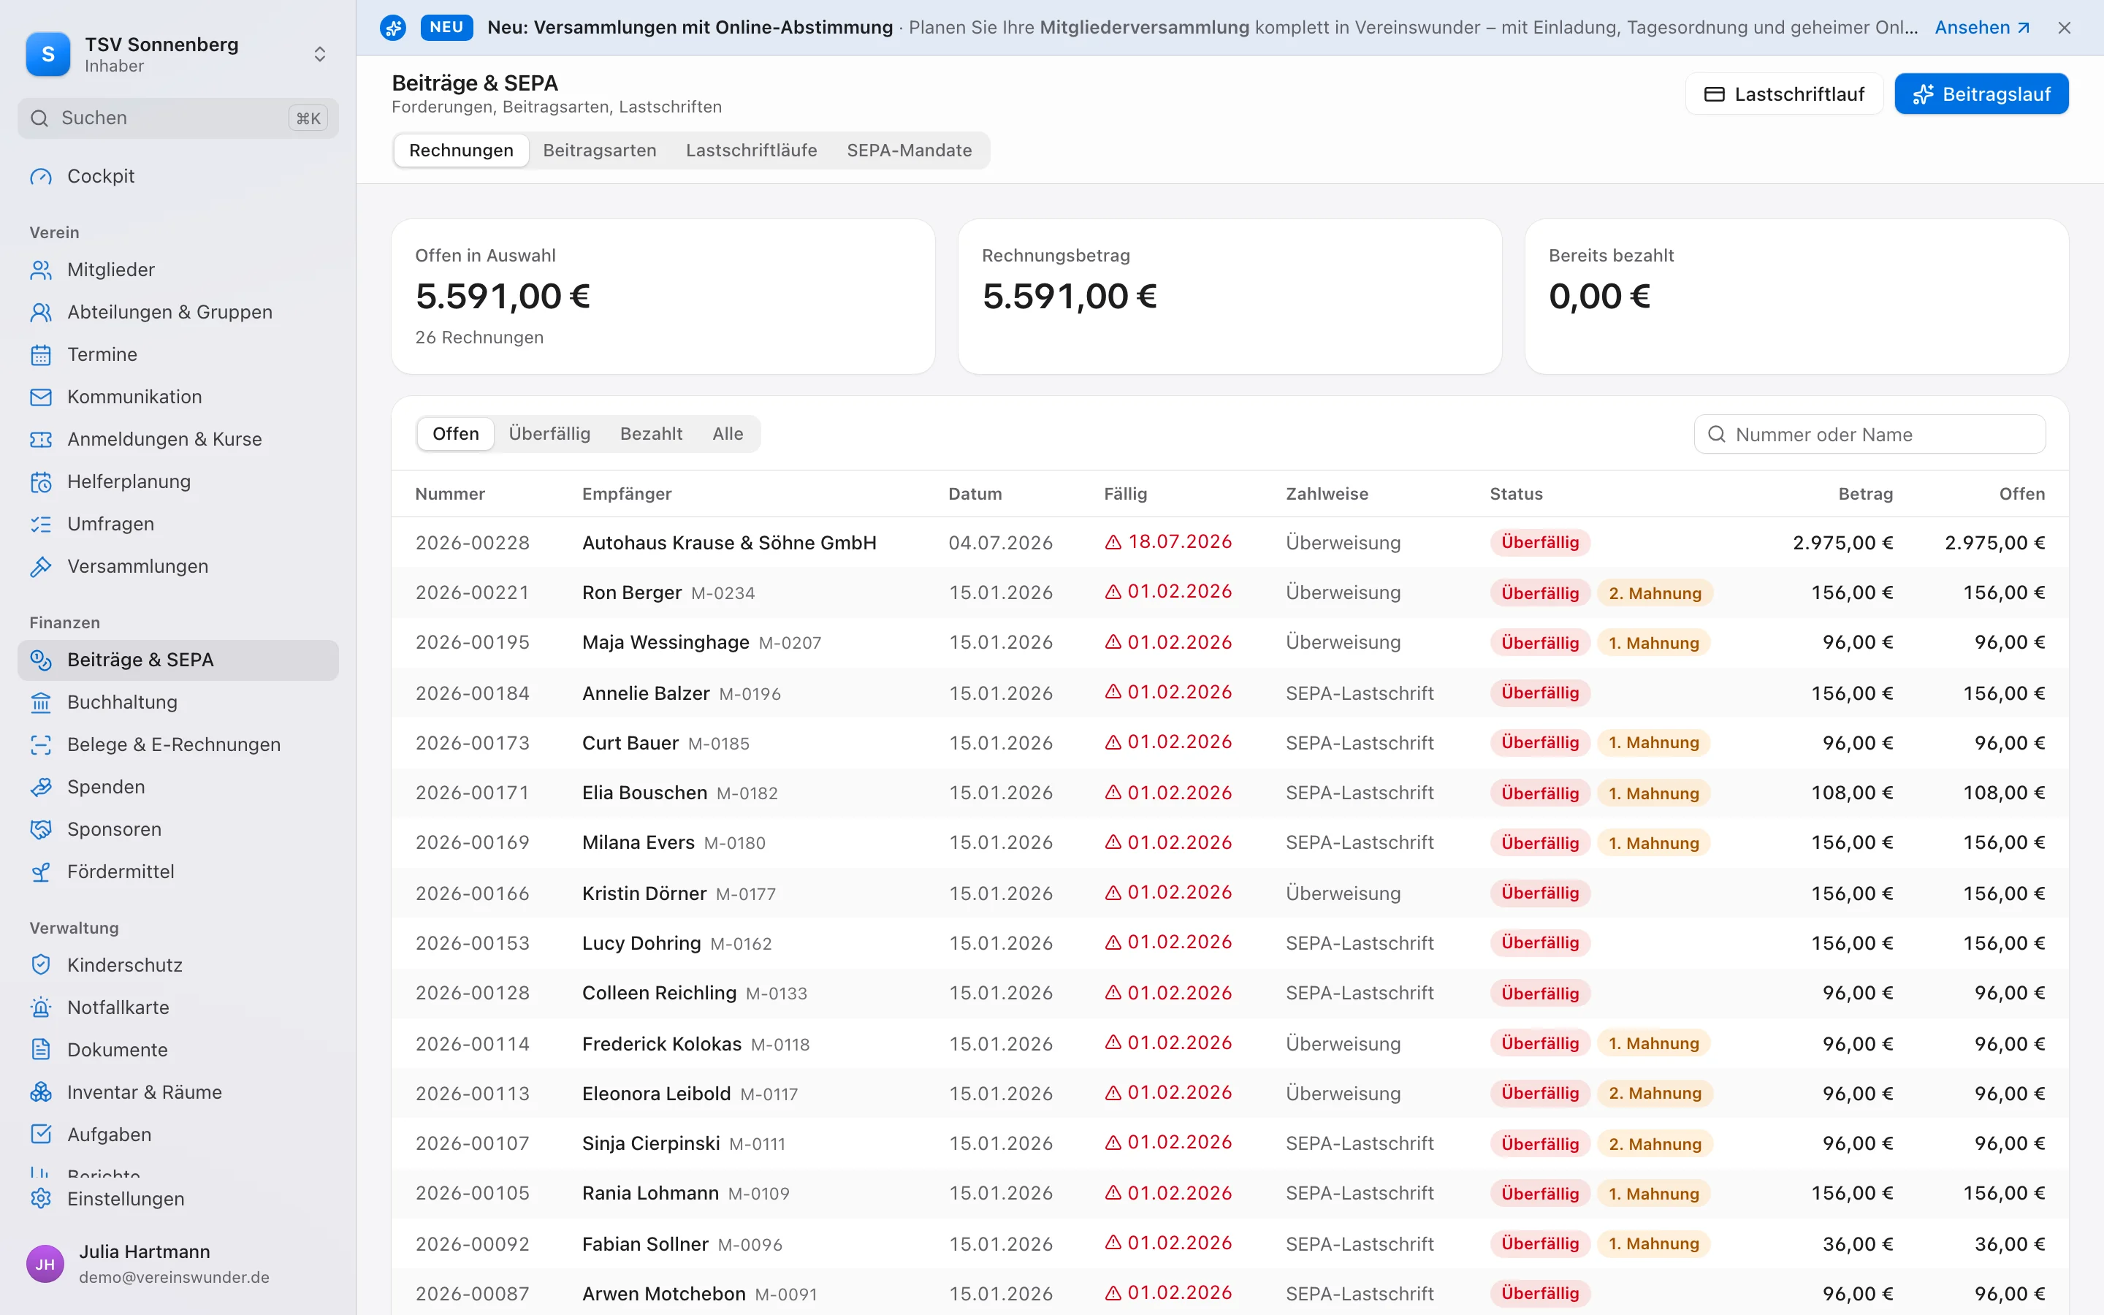Image resolution: width=2104 pixels, height=1315 pixels.
Task: Click the Einstellungen gear icon
Action: (41, 1200)
